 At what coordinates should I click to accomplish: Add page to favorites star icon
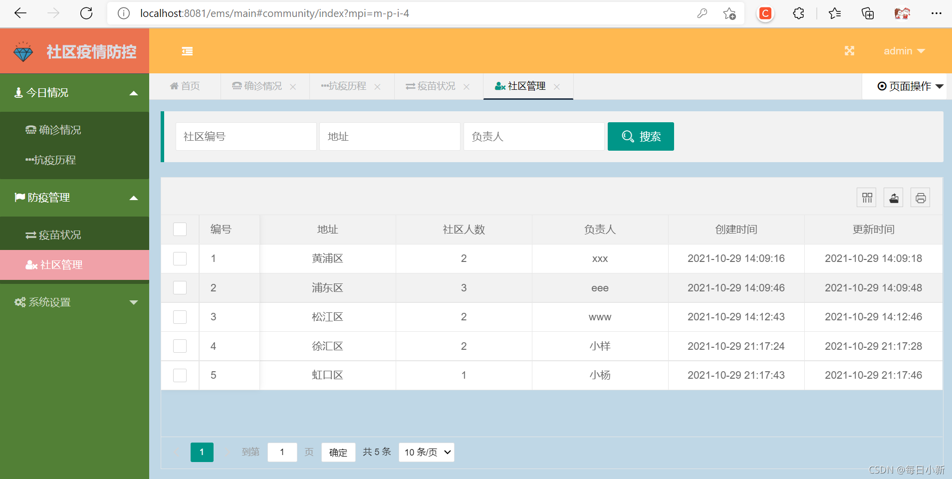(x=729, y=13)
